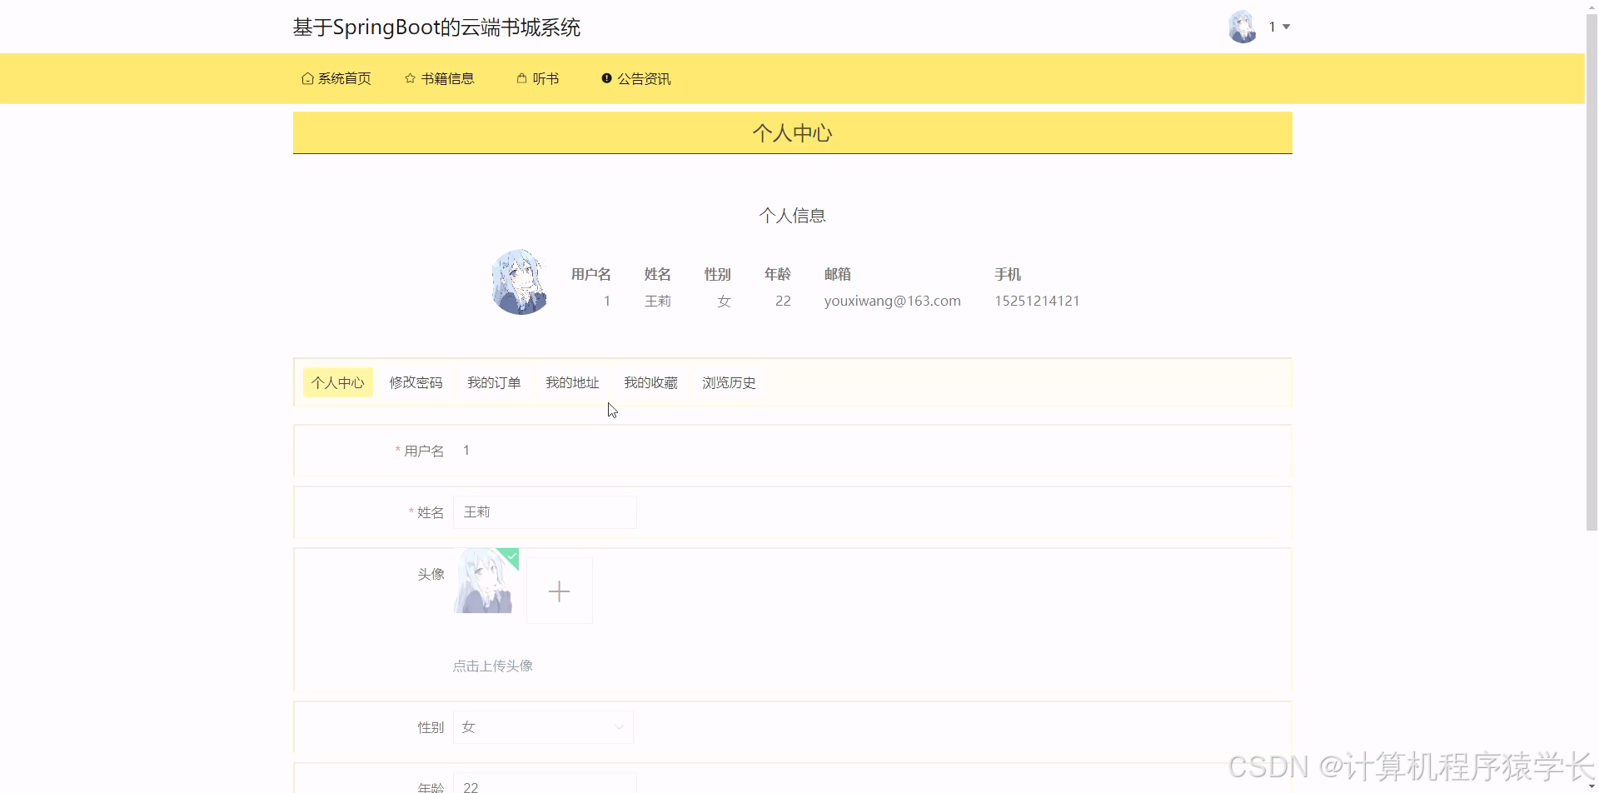
Task: Click the profile picture in the 个人信息 section
Action: pos(519,282)
